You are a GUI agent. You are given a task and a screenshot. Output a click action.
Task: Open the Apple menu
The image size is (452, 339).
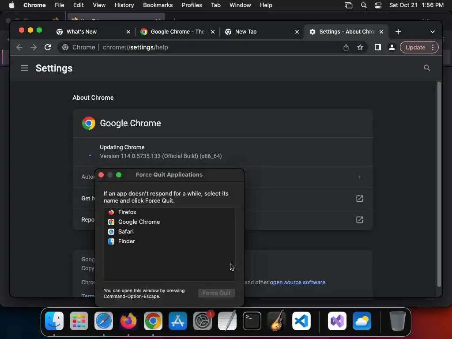pyautogui.click(x=11, y=5)
